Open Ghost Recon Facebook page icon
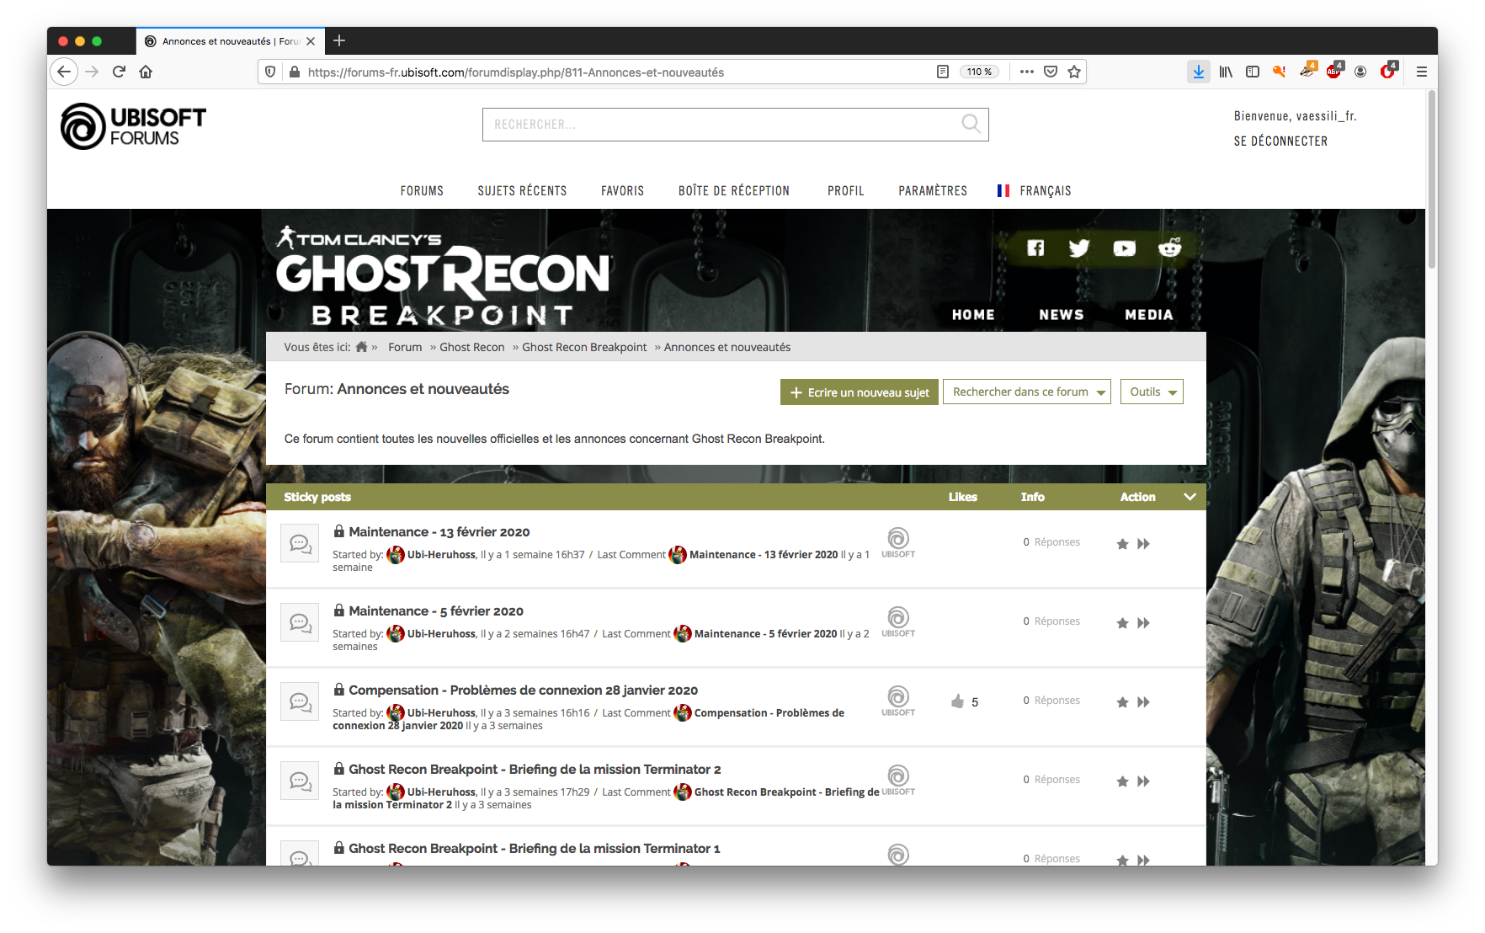 (x=1035, y=248)
